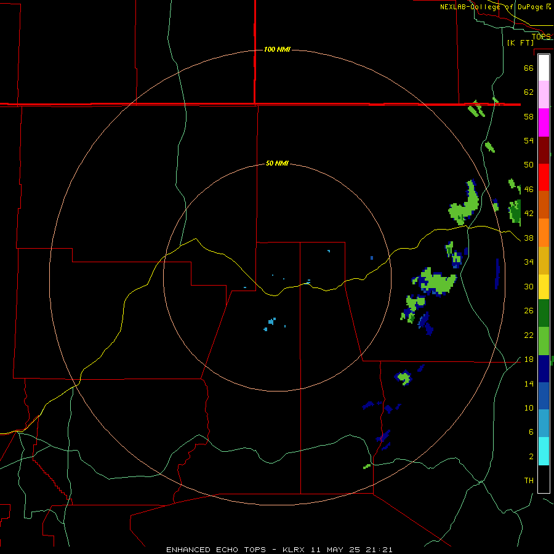This screenshot has height=554, width=554.
Task: Click the legend value '54'
Action: (529, 140)
